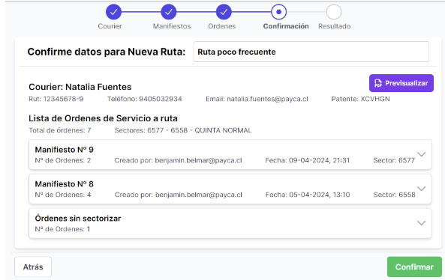Click 'Lista de Ordenes de Servicio a ruta' heading
Screen dimensions: 445x280
pos(103,118)
